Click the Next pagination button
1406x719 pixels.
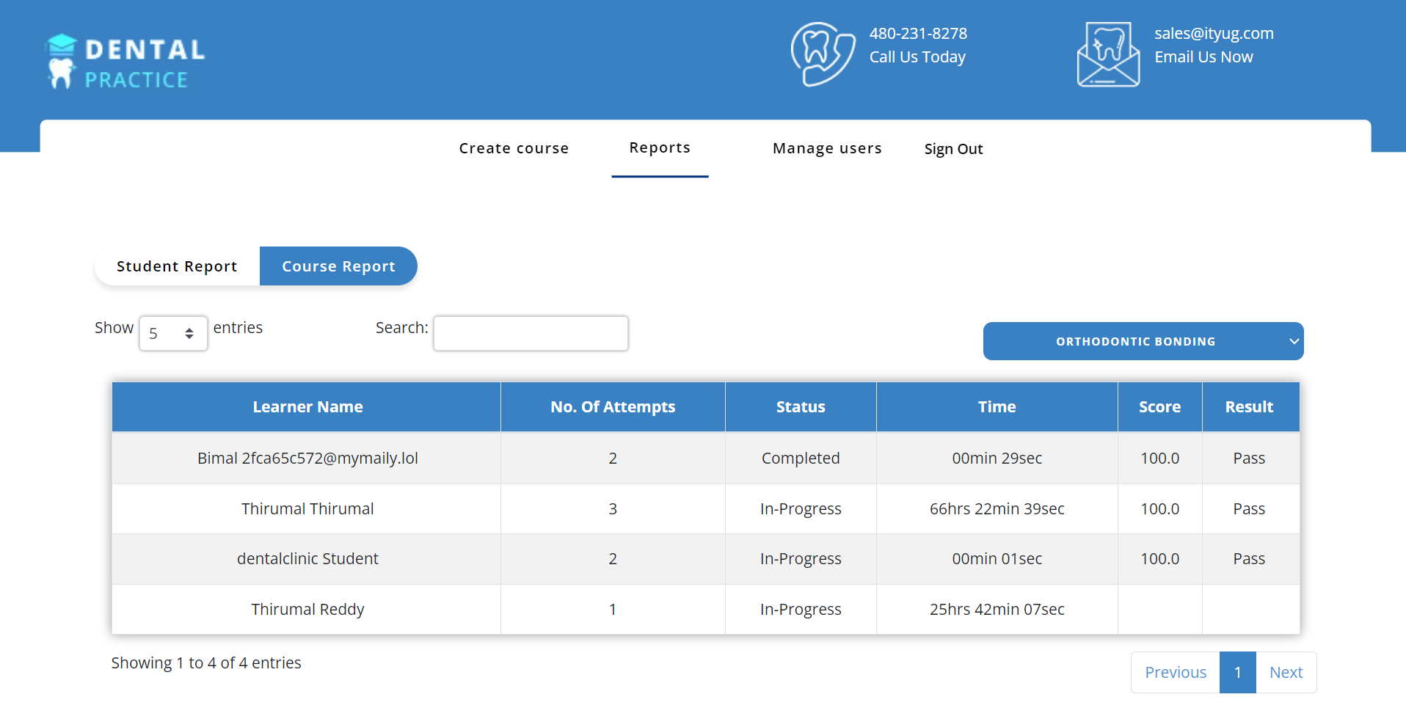point(1286,672)
